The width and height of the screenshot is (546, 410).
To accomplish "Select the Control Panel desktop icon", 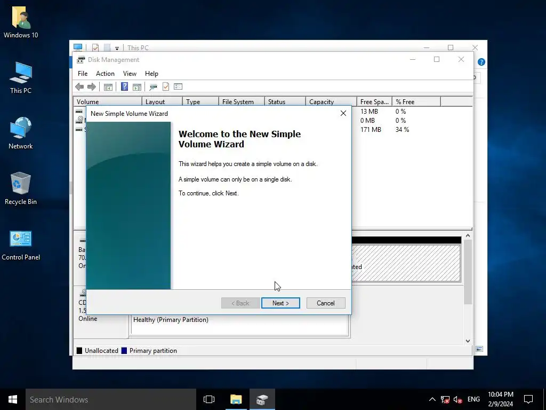I will click(x=21, y=245).
